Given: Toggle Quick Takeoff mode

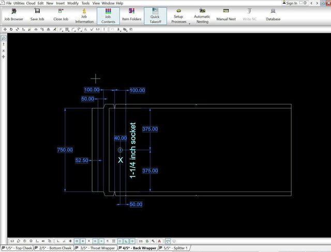Looking at the screenshot, I should 155,16.
